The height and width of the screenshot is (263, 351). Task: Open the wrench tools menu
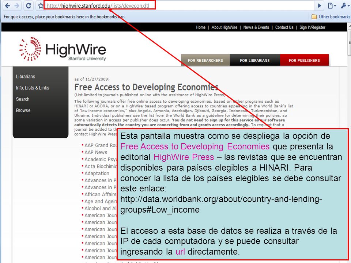pos(345,6)
